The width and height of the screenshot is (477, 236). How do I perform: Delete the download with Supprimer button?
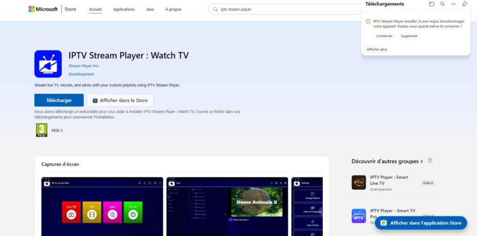(409, 36)
